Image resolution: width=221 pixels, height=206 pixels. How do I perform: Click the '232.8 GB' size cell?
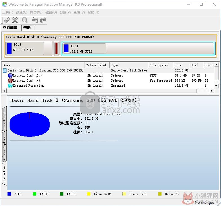tap(182, 70)
